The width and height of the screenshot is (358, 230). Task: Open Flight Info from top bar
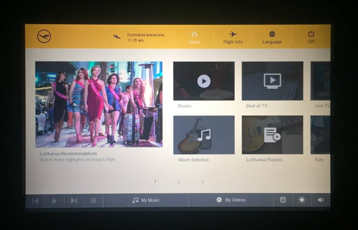233,37
